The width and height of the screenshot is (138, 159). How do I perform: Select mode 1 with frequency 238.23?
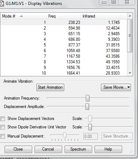(x=60, y=23)
